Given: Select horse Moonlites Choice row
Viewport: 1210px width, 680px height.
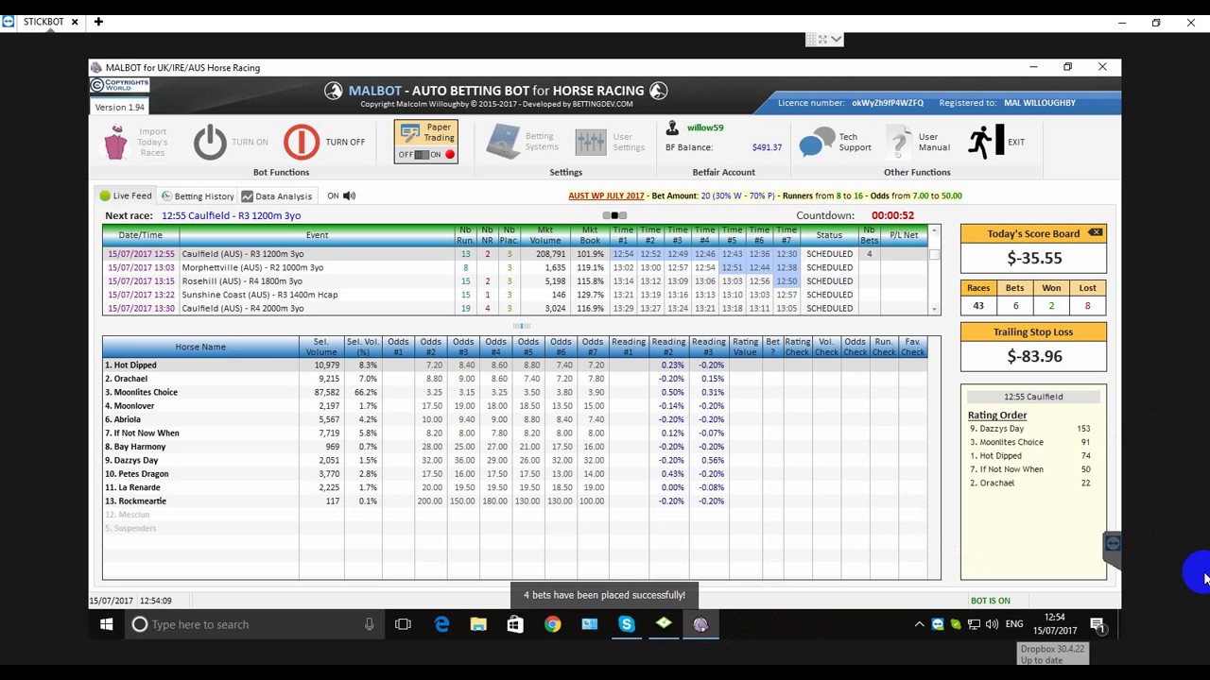Looking at the screenshot, I should click(x=515, y=392).
